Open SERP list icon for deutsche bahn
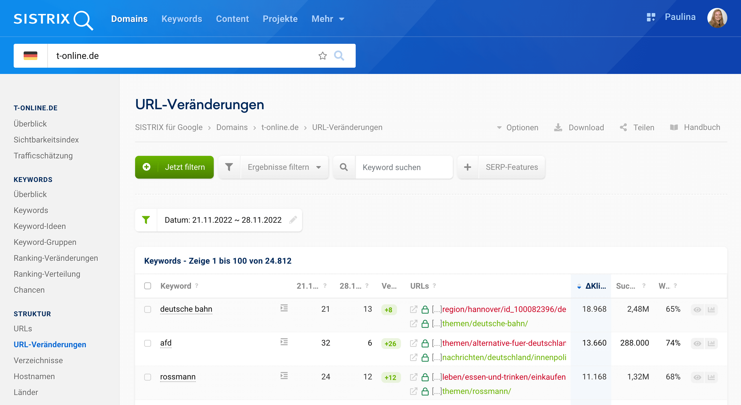Screen dimensions: 741x405 tap(284, 308)
